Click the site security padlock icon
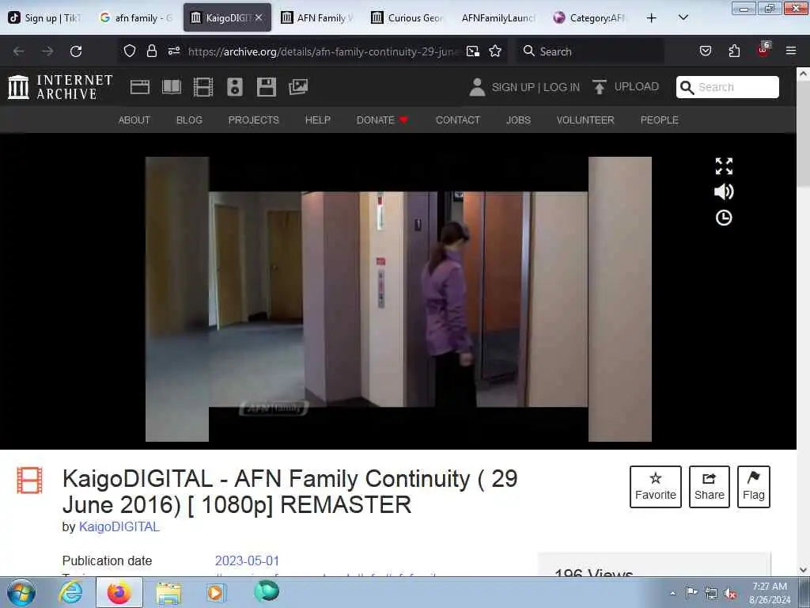Image resolution: width=810 pixels, height=608 pixels. click(151, 51)
